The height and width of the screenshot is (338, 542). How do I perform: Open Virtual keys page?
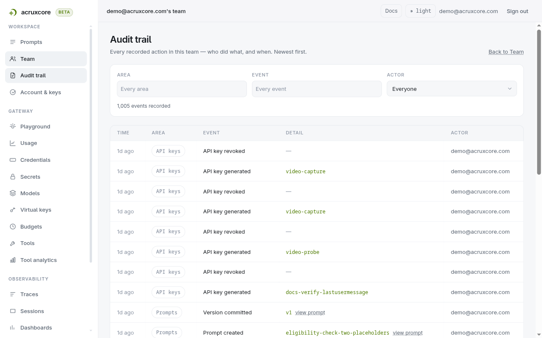(46, 210)
